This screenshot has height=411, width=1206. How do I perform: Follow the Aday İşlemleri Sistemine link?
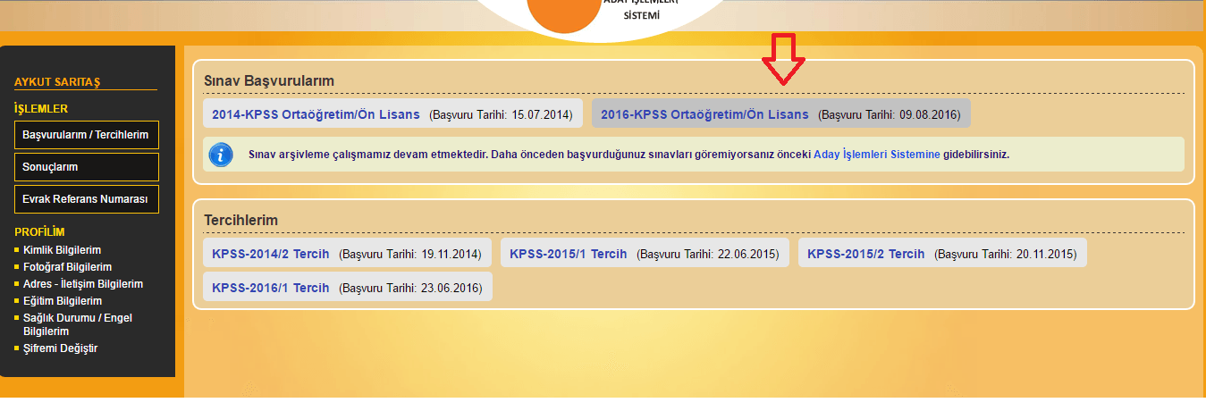tap(877, 155)
